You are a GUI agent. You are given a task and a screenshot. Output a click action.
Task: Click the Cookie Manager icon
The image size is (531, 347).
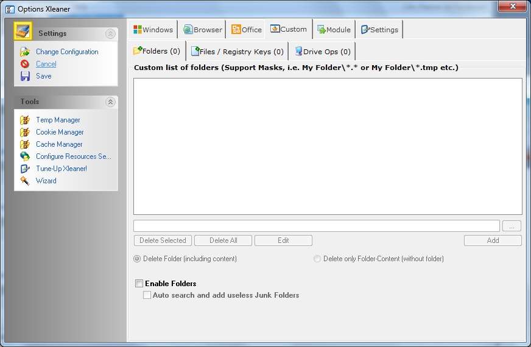pos(25,132)
